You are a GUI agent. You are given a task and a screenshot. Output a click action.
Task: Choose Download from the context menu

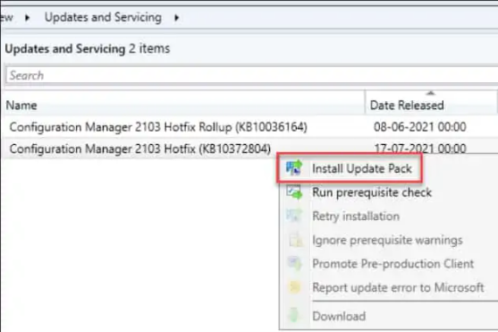tap(339, 316)
